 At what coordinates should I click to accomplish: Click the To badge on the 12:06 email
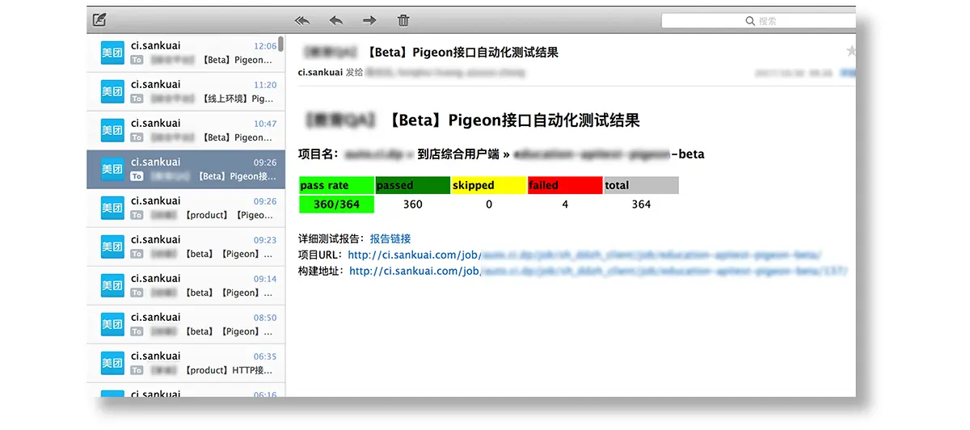pos(137,60)
